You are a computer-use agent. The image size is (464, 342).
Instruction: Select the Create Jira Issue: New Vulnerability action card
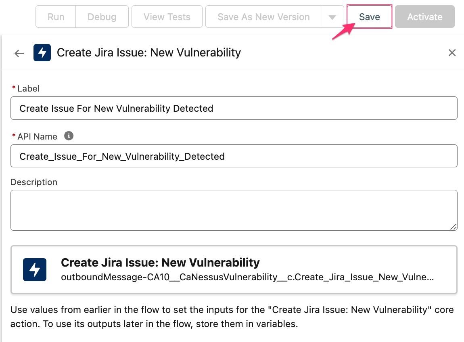pyautogui.click(x=234, y=269)
